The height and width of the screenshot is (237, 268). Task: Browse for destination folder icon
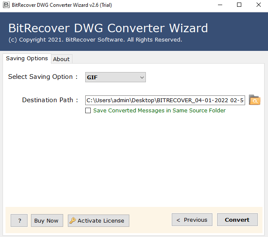coord(254,100)
